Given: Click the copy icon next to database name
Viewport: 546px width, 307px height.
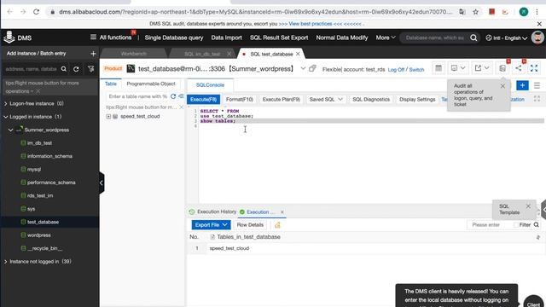Looking at the screenshot, I should click(312, 68).
